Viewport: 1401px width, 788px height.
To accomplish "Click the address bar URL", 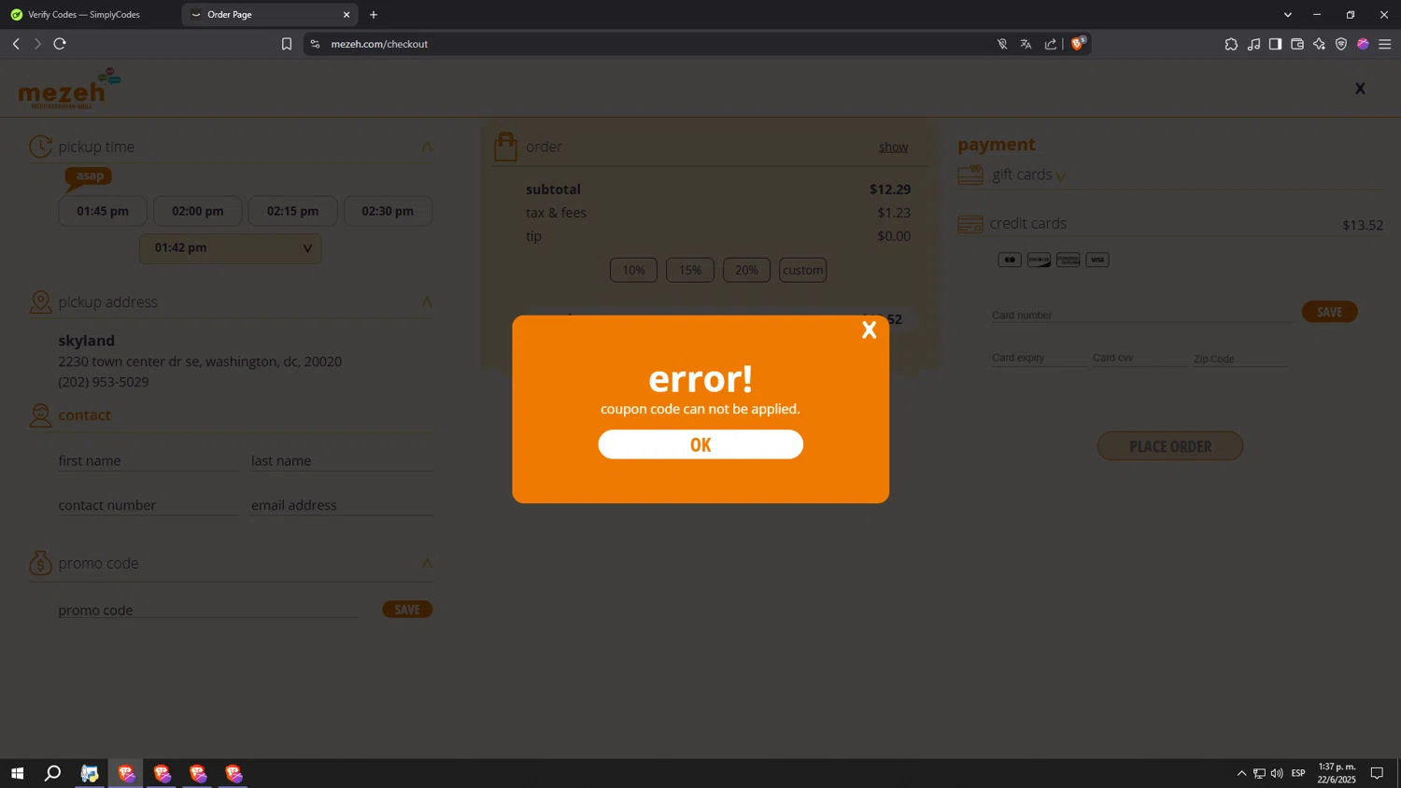I will [379, 44].
